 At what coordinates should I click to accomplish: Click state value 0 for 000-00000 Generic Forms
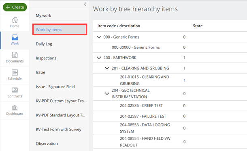coord(184,47)
